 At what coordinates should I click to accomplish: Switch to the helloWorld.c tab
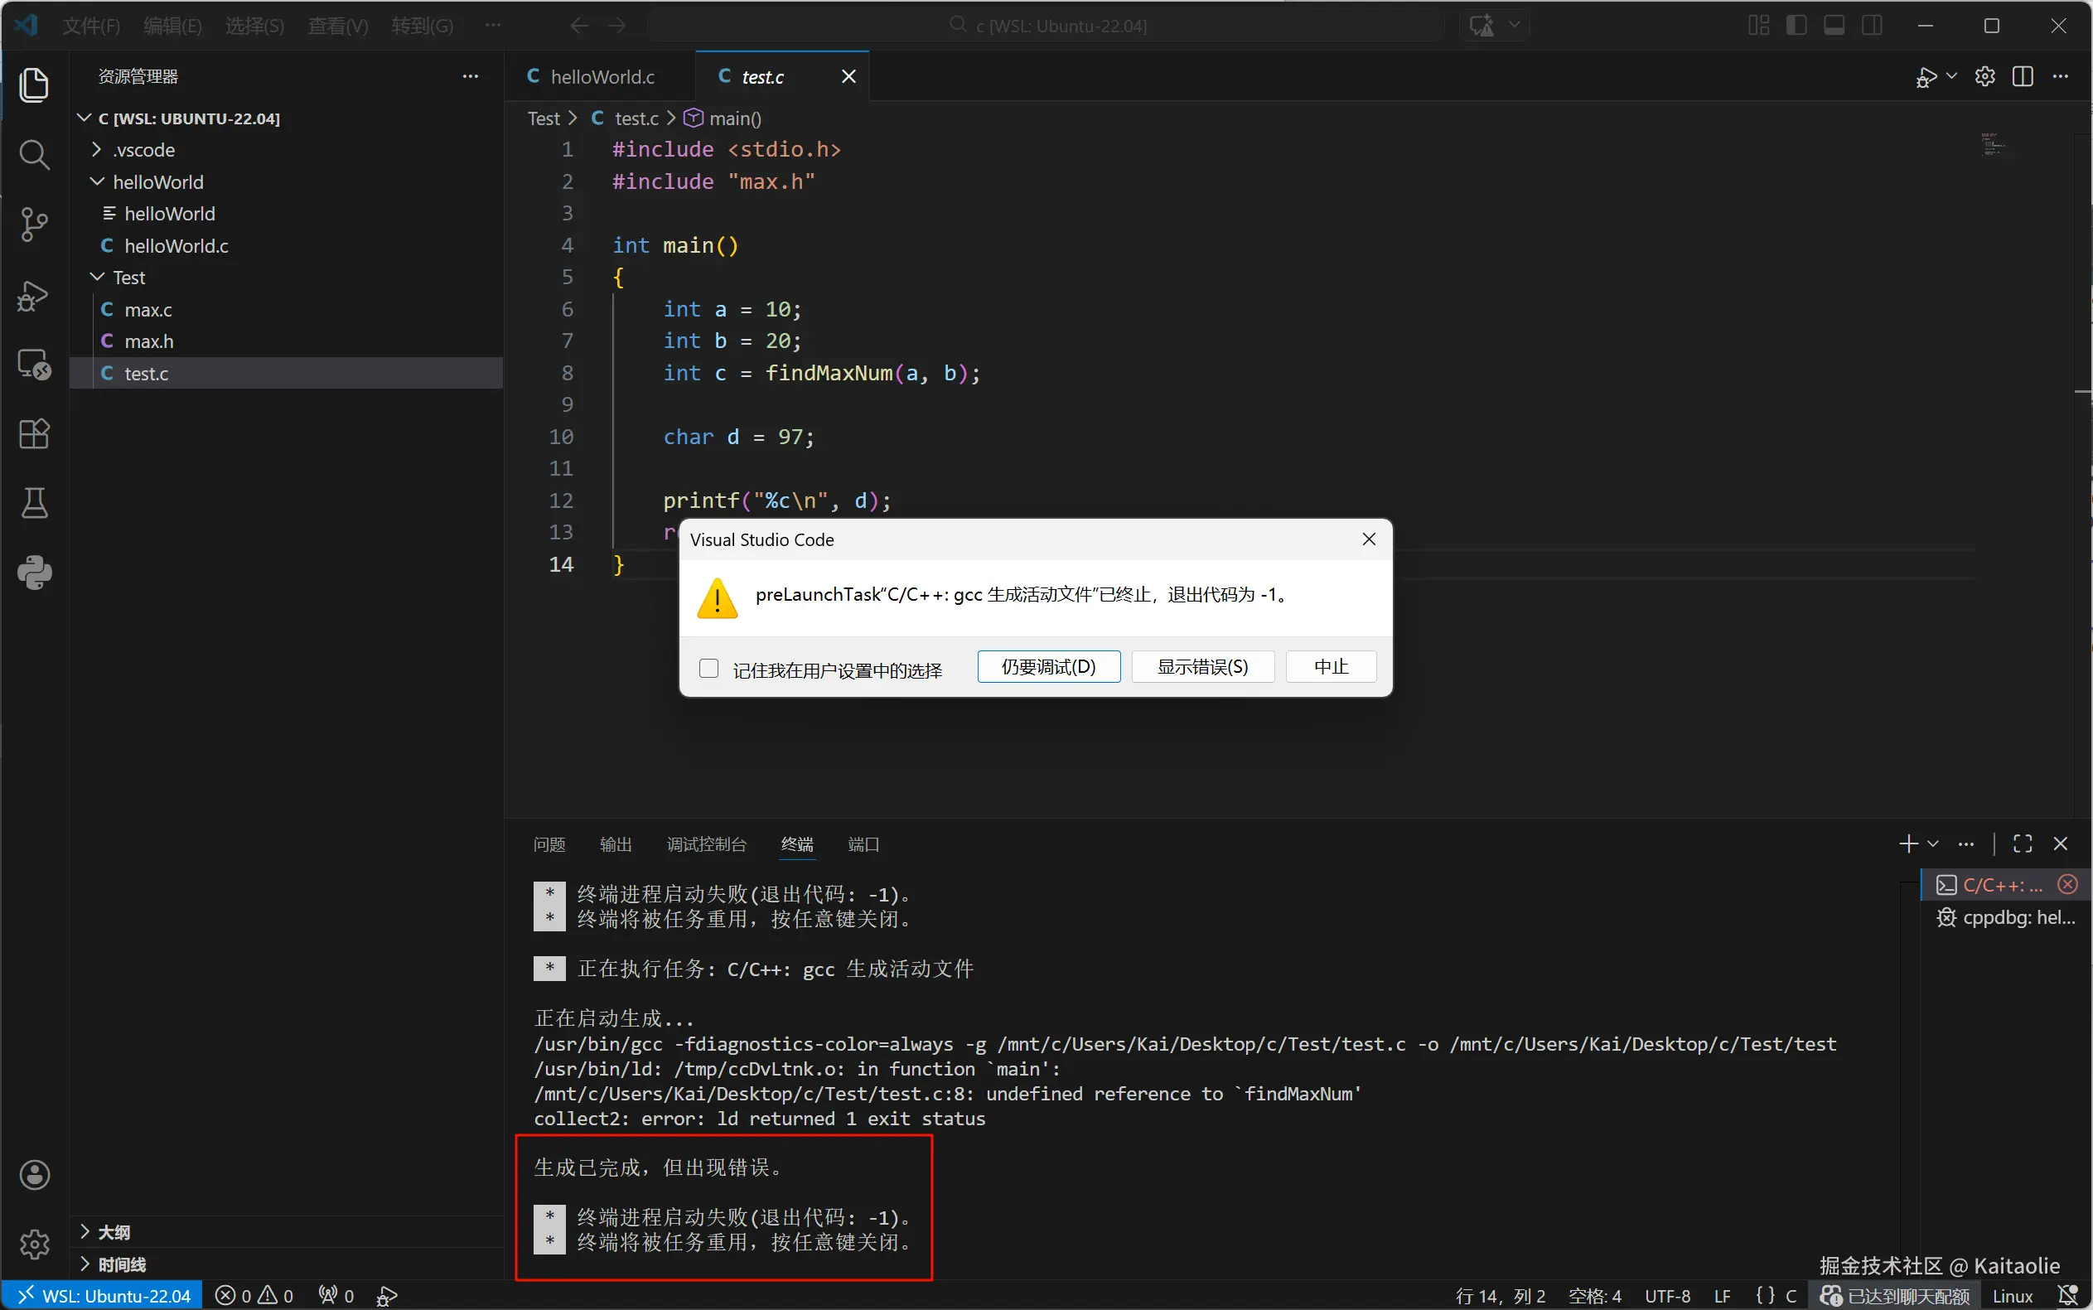coord(602,76)
